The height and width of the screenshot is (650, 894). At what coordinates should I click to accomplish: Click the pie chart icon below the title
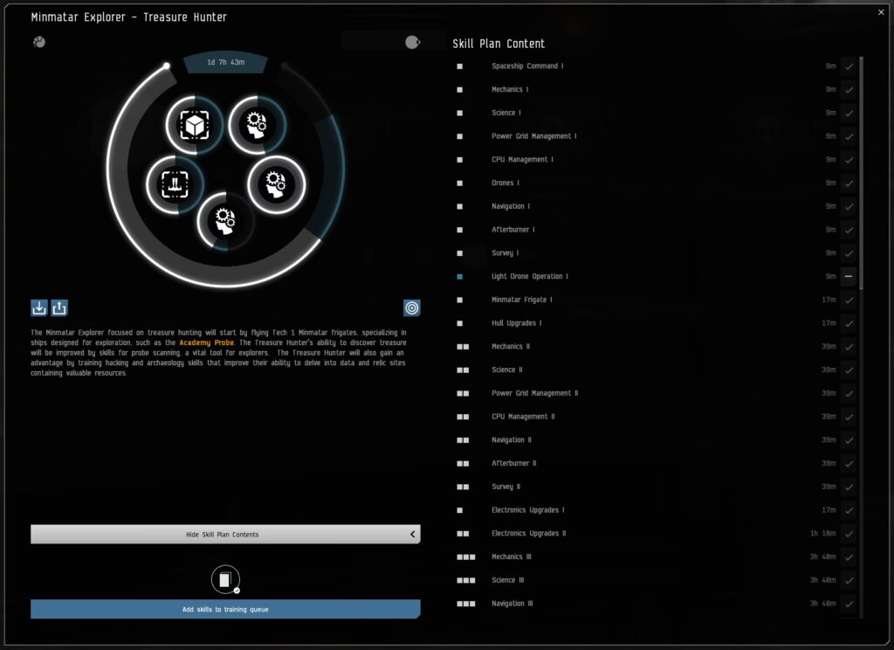click(x=39, y=42)
